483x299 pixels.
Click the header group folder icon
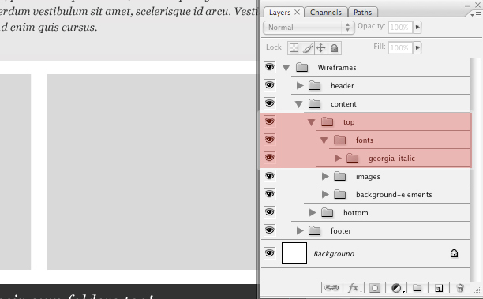(314, 85)
